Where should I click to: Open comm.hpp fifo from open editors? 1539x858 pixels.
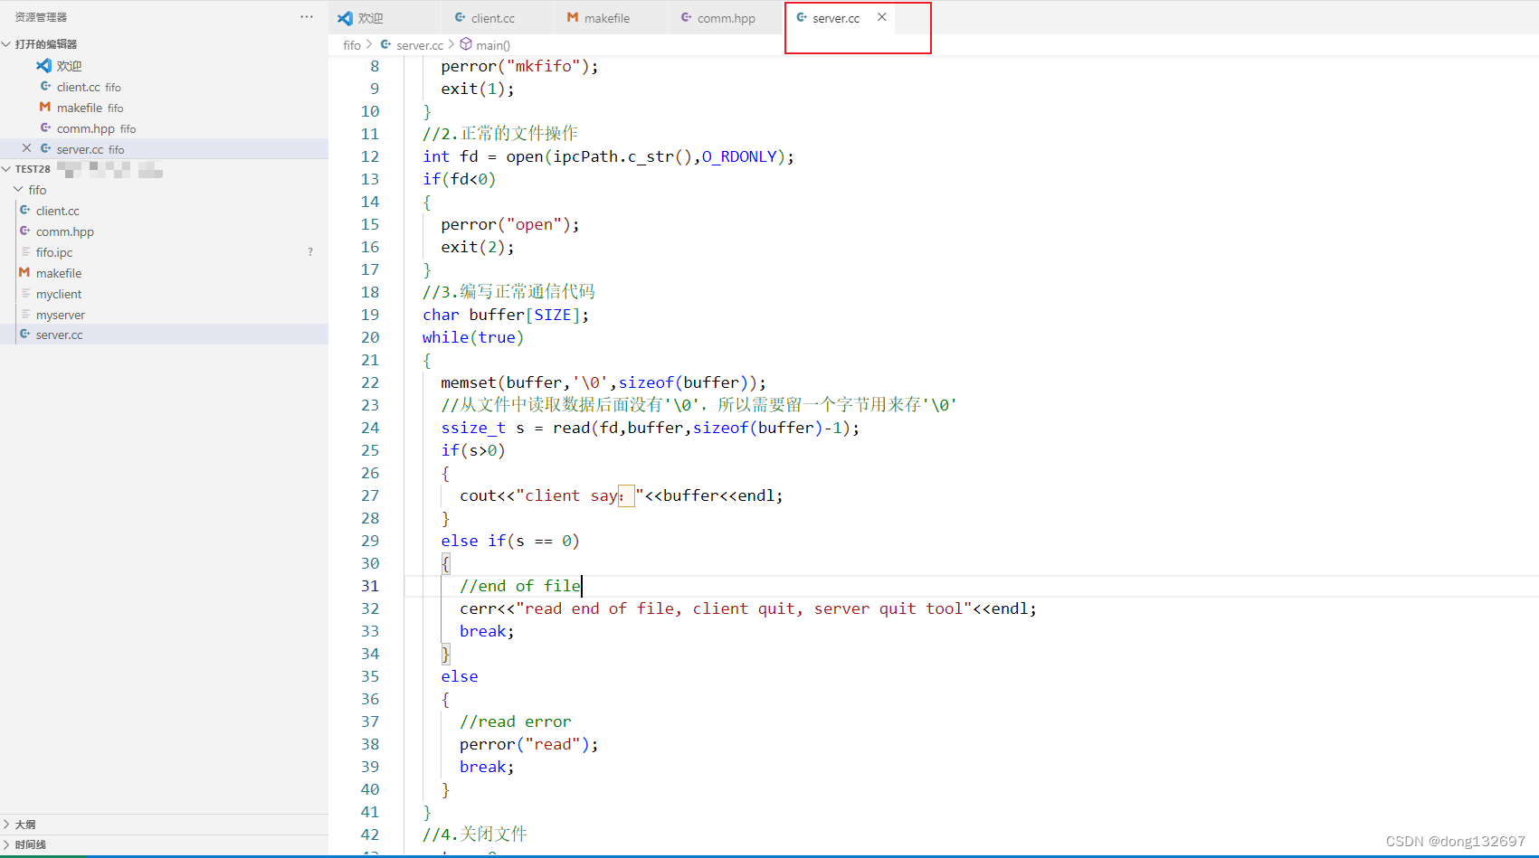pyautogui.click(x=164, y=128)
